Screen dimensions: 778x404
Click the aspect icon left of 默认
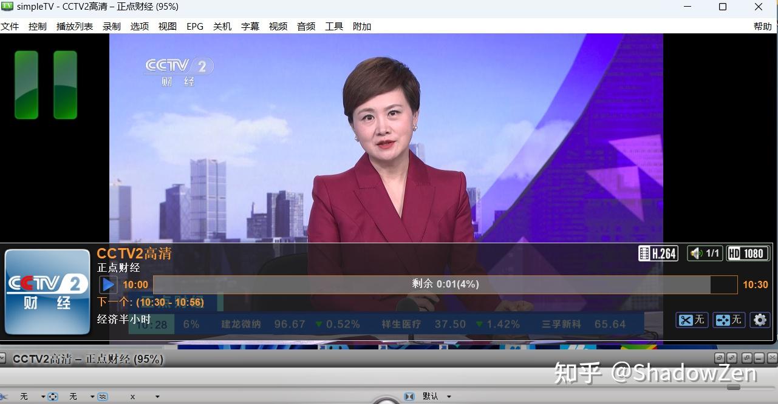coord(409,397)
